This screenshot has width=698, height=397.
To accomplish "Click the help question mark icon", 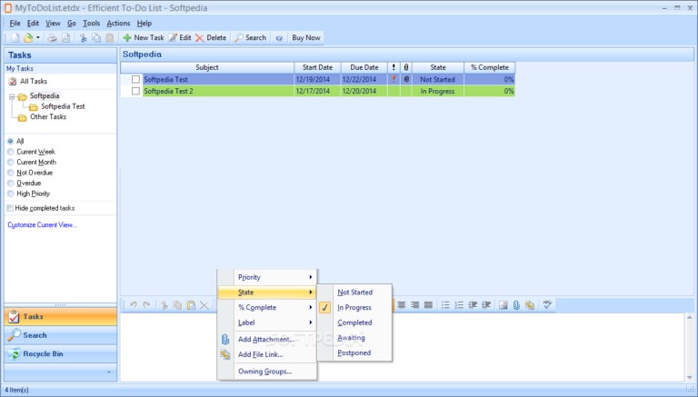I will coord(279,38).
